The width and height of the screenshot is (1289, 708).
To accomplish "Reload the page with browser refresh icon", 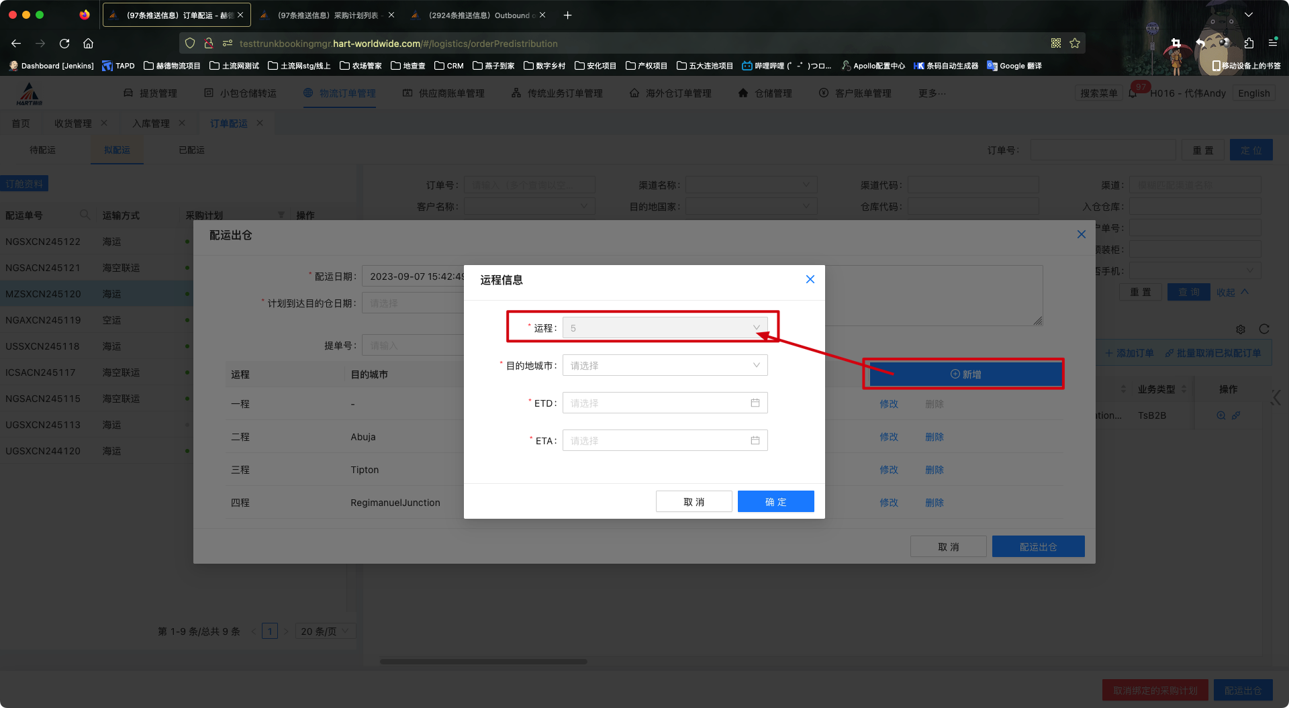I will (64, 44).
